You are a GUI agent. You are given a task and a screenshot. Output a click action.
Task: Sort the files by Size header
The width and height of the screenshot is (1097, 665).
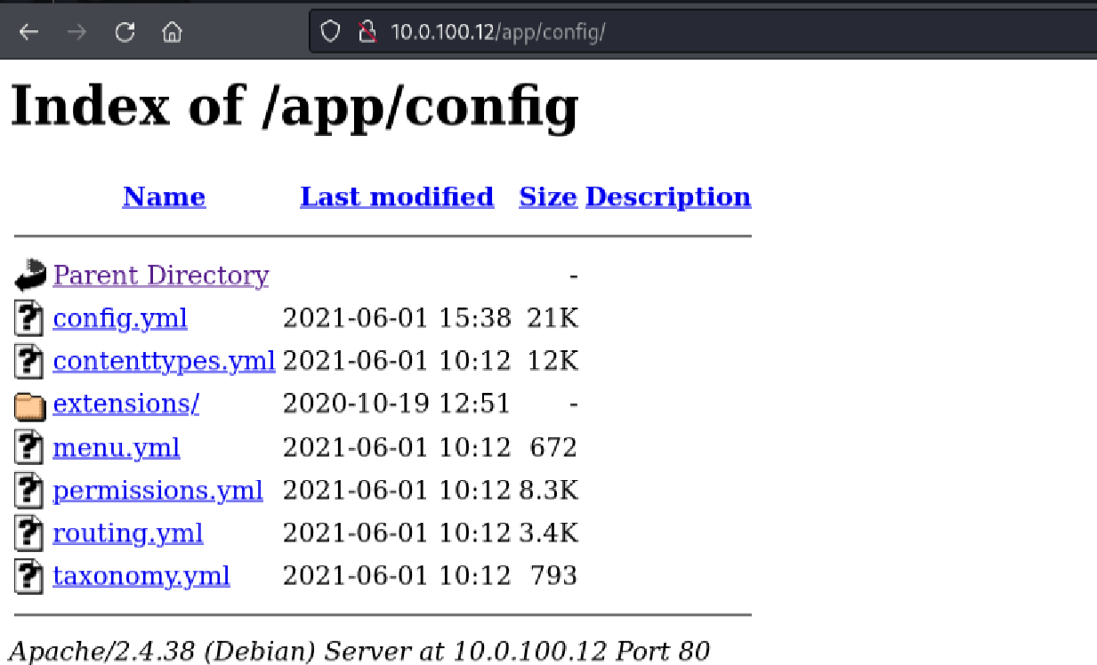(x=547, y=196)
